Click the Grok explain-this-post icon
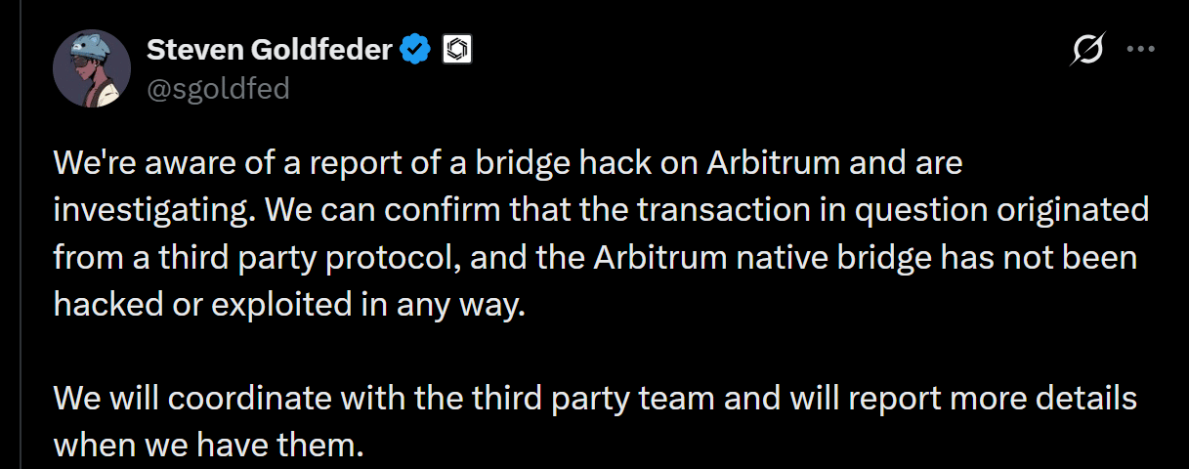1189x469 pixels. [1087, 50]
